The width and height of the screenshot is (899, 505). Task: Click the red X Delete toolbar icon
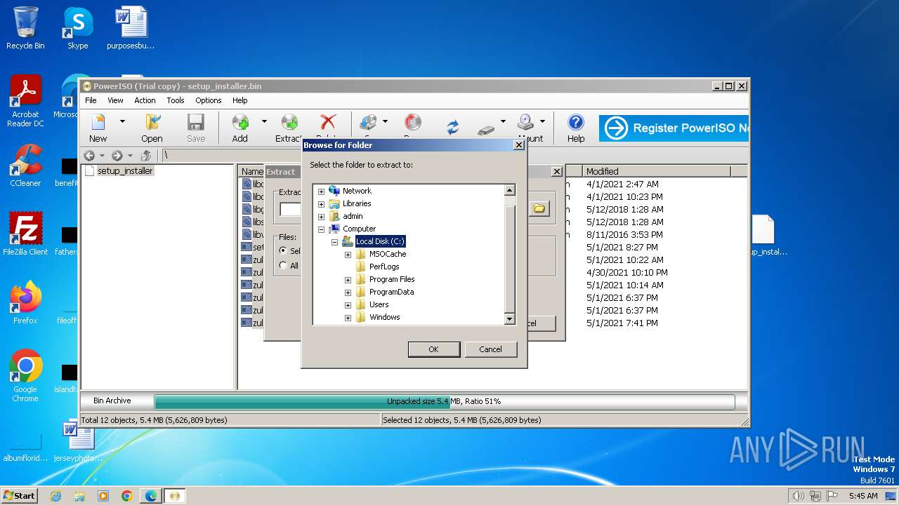coord(327,123)
